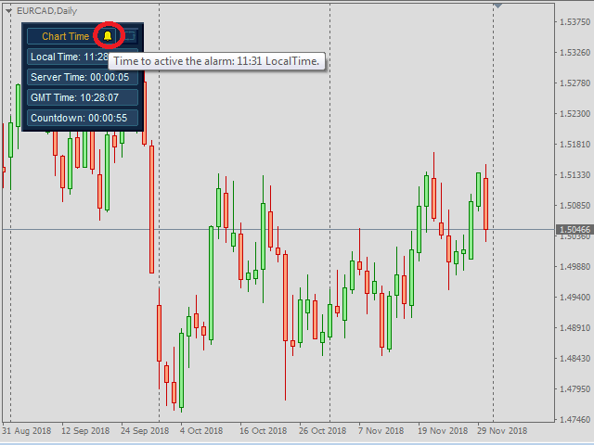
Task: Click the dim icon right of the bell
Action: [x=130, y=36]
